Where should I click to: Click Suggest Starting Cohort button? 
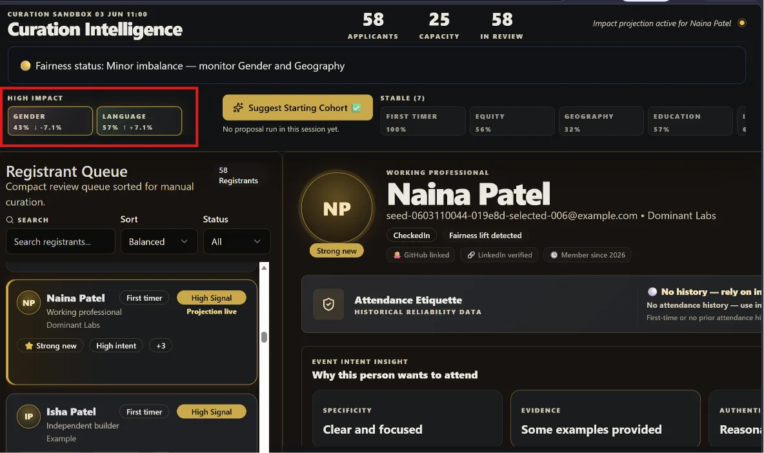tap(297, 108)
